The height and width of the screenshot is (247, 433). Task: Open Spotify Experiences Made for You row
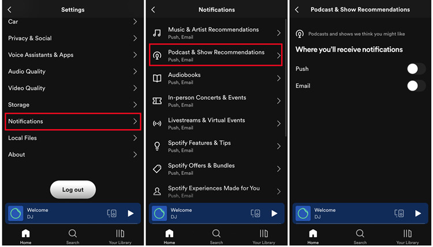click(x=216, y=192)
